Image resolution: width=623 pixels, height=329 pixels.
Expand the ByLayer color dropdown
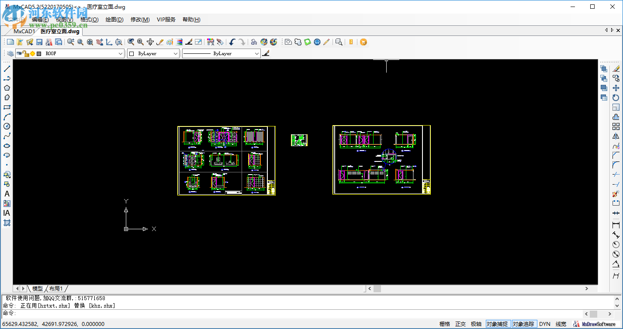pos(176,53)
